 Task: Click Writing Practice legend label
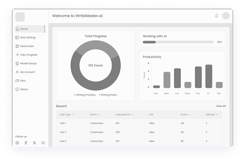(x=85, y=95)
